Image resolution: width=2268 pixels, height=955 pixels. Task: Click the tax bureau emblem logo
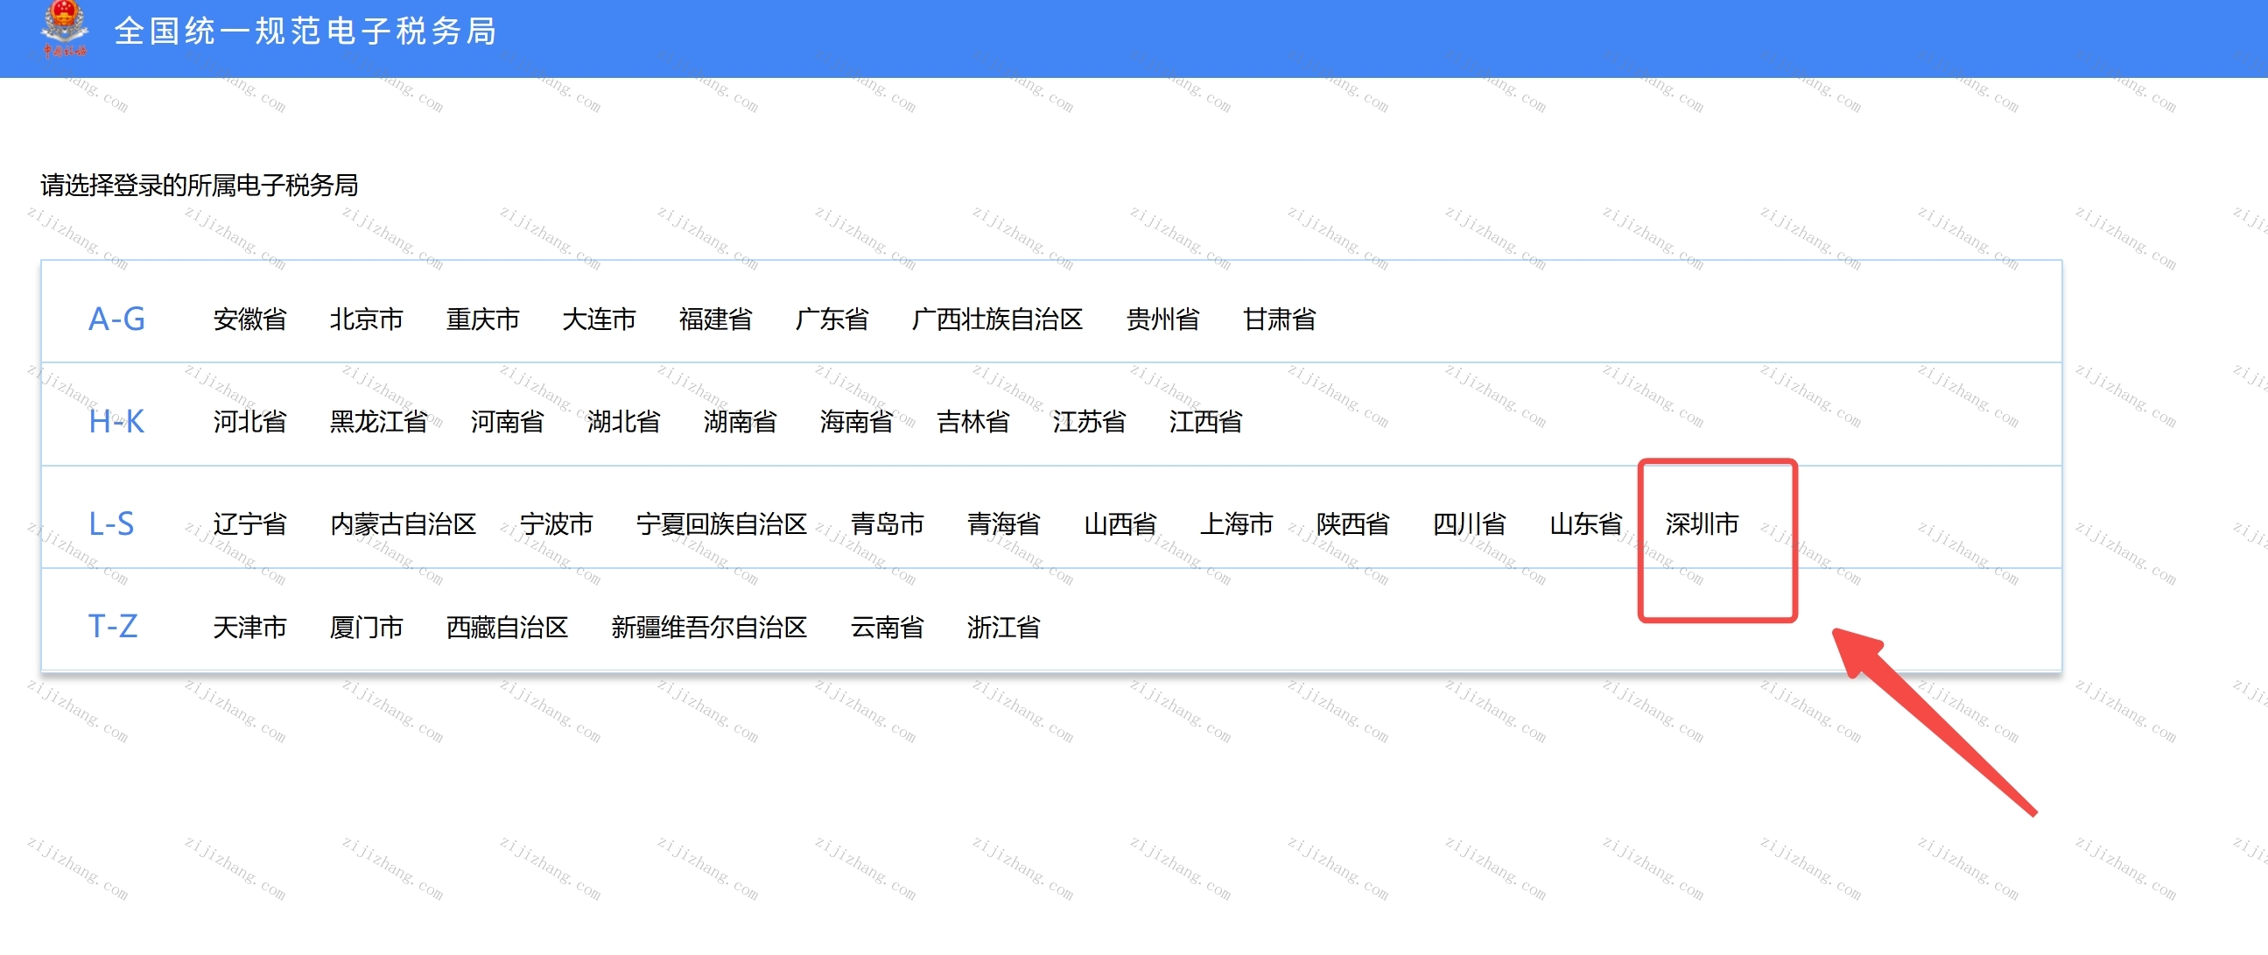[64, 30]
